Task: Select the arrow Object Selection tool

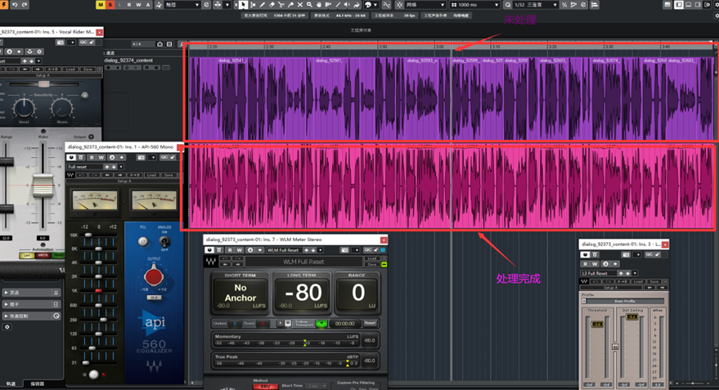Action: click(x=243, y=5)
